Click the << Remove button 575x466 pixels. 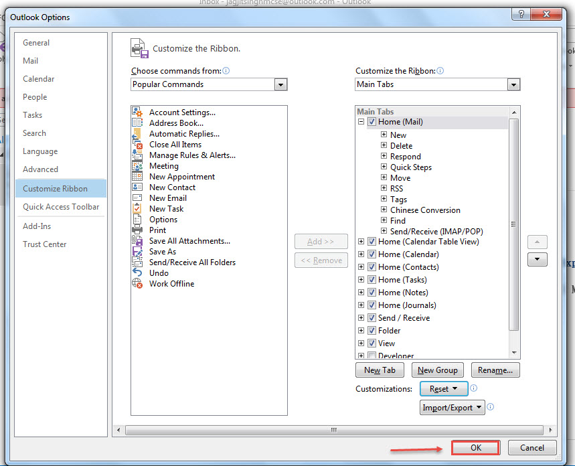click(321, 260)
